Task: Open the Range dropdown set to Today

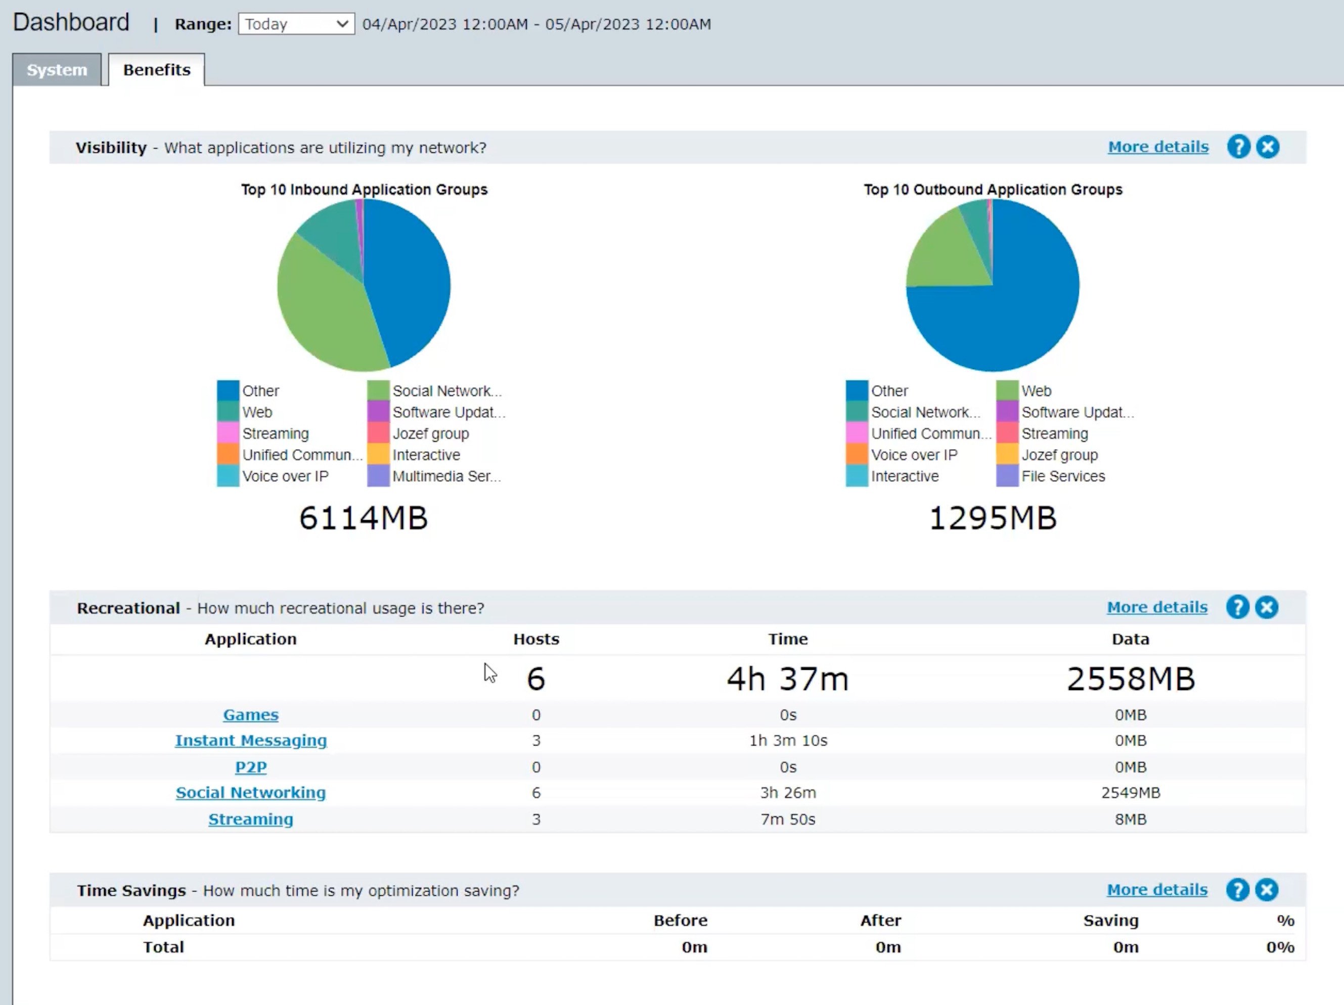Action: pyautogui.click(x=296, y=24)
